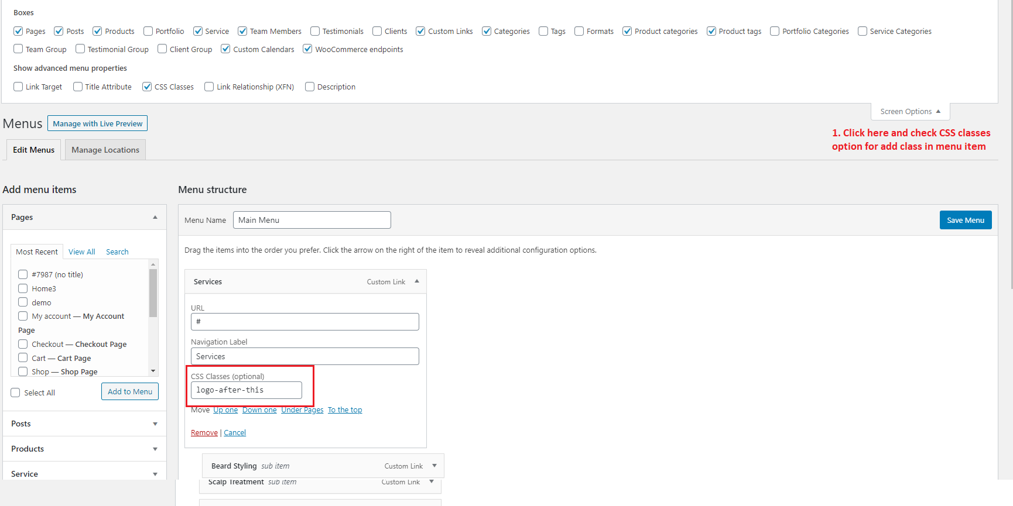Click the Save Menu button
Viewport: 1013px width, 506px height.
966,220
